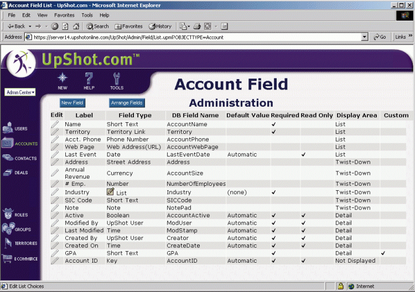Click the Display Area column header
This screenshot has height=292, width=415.
pos(356,116)
